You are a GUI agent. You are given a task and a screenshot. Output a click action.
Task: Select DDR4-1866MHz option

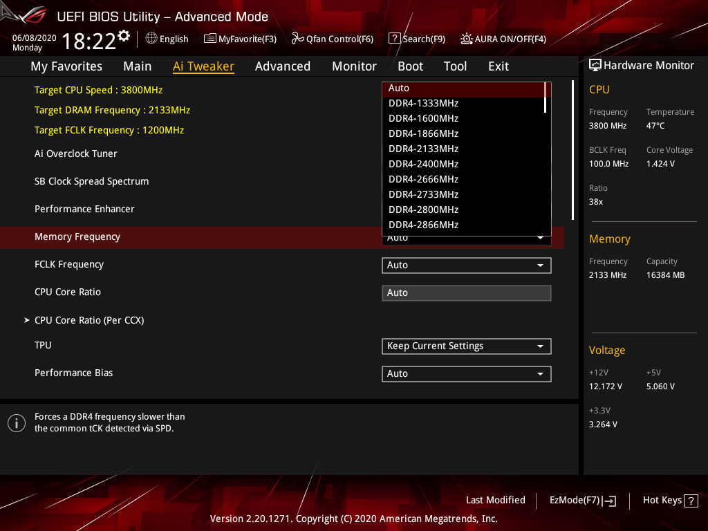[463, 134]
